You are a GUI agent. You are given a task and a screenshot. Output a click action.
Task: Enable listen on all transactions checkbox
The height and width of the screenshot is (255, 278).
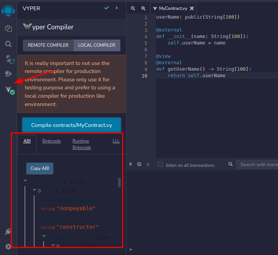pos(160,165)
